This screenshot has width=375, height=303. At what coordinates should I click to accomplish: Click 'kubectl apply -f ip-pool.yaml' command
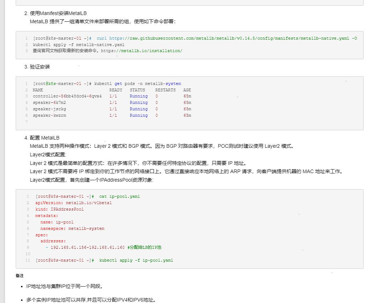(x=136, y=261)
